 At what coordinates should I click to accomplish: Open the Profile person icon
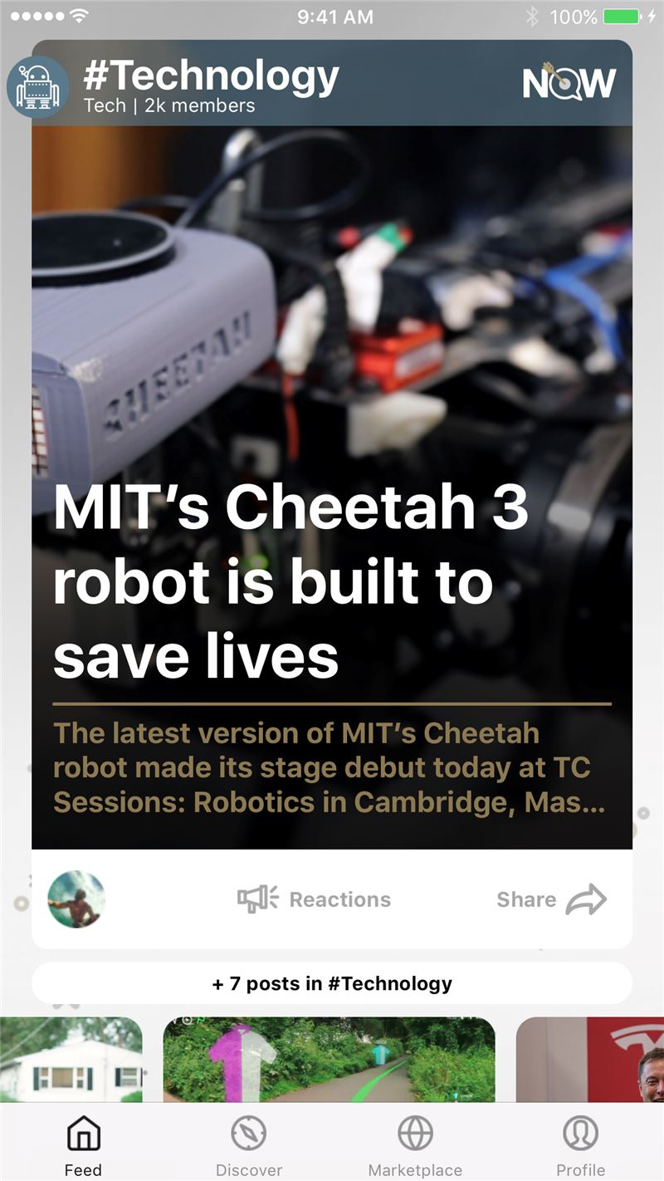(x=581, y=1133)
